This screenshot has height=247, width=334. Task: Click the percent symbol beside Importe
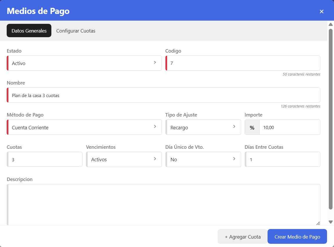(252, 128)
